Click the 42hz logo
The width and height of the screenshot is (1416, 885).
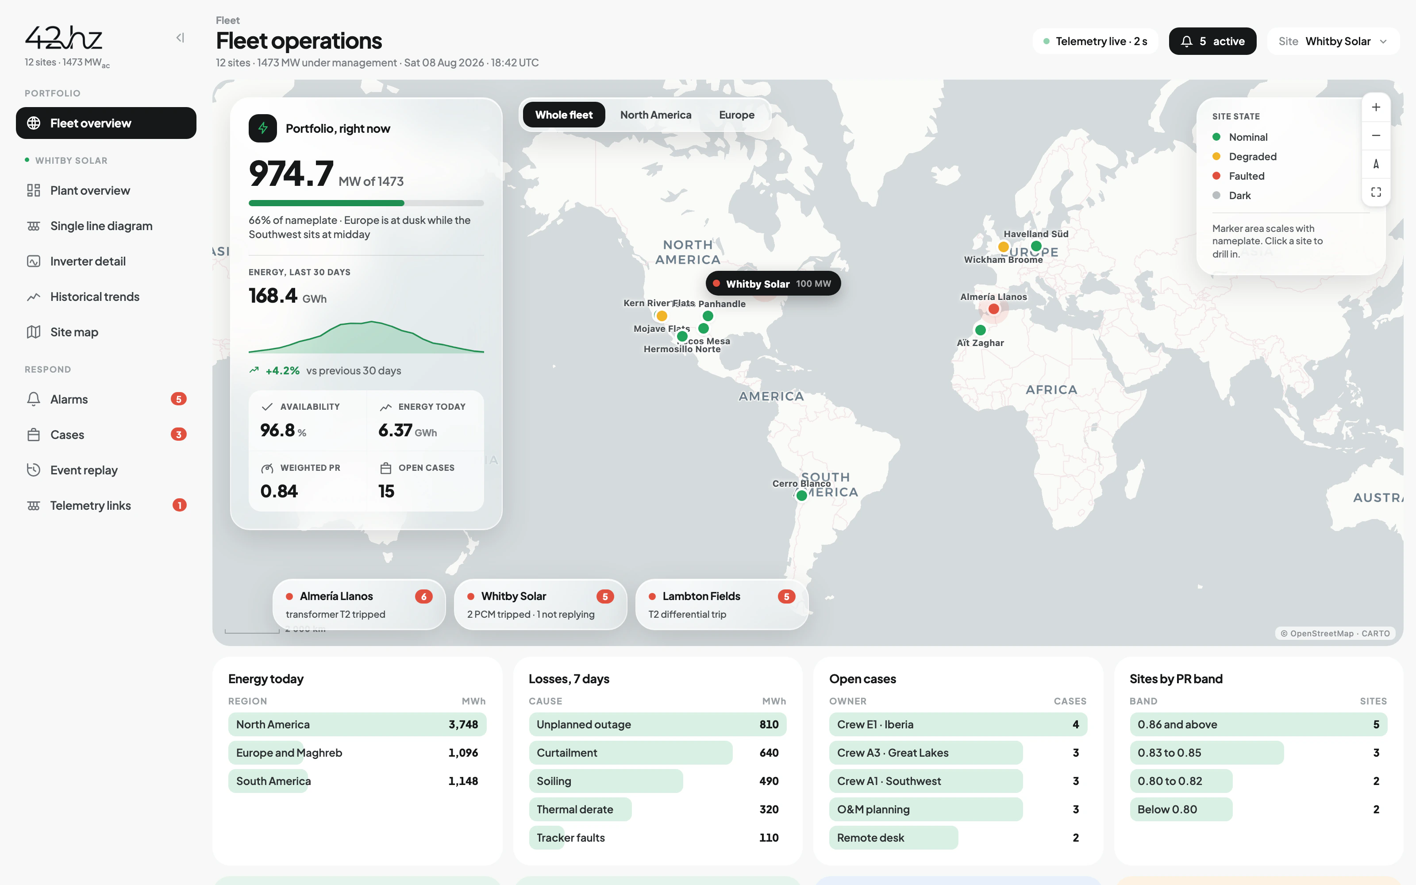point(64,38)
